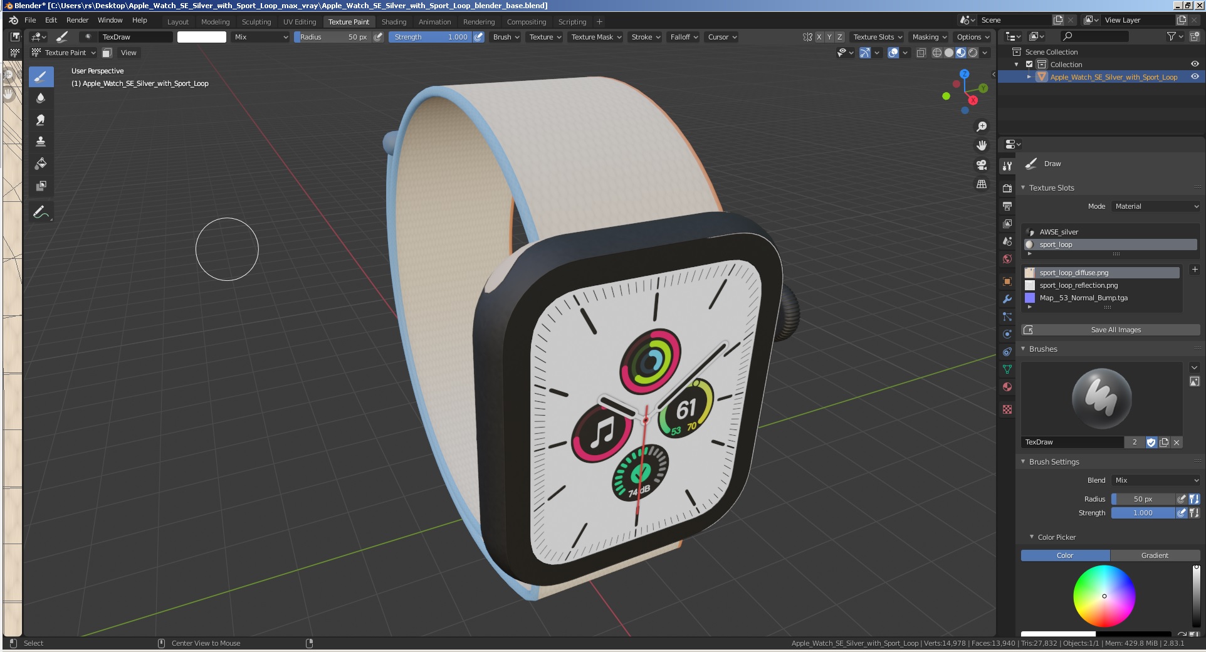Screen dimensions: 1206x652
Task: Toggle strength pressure sensitivity in header
Action: coord(478,37)
